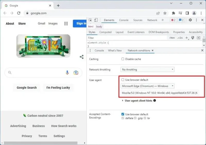206x145 pixels.
Task: Click the share doodle icon
Action: (x=82, y=57)
